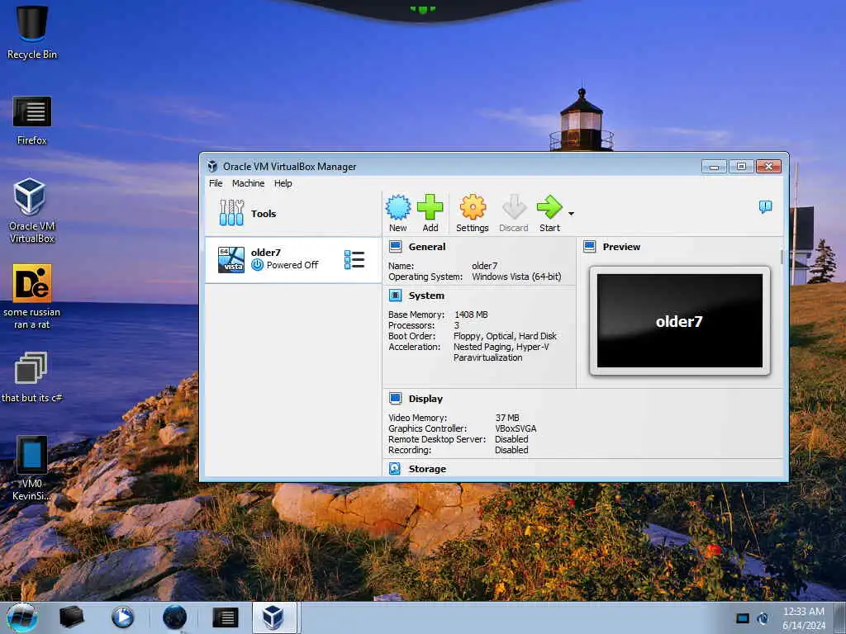Open the Start button dropdown arrow
Screen dimensions: 846x634
(x=571, y=214)
